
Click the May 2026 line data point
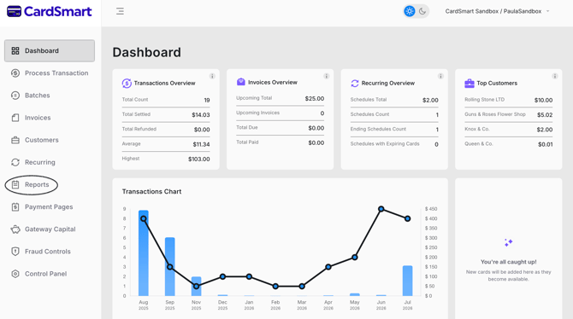click(x=354, y=258)
